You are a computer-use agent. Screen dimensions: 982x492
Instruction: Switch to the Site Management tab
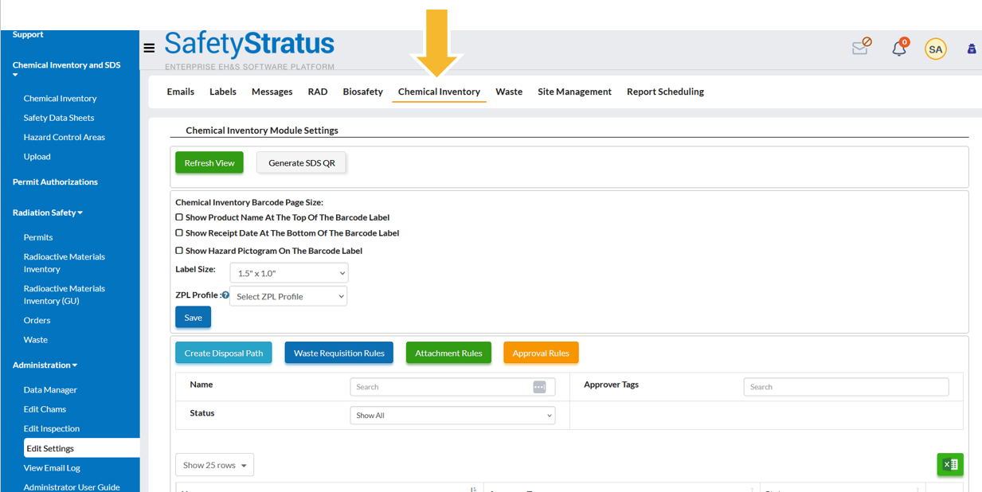[575, 92]
